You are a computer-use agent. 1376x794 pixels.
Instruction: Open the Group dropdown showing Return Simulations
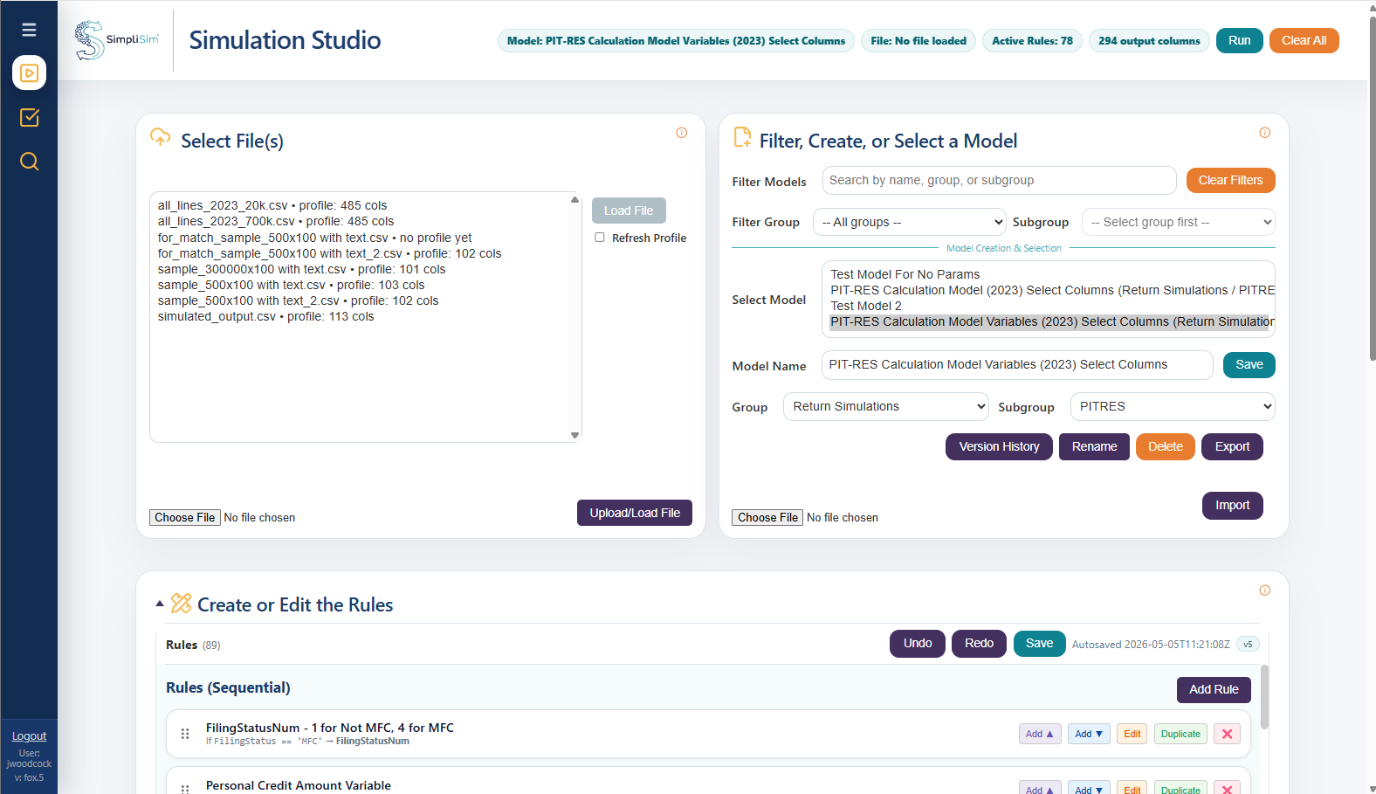tap(886, 406)
